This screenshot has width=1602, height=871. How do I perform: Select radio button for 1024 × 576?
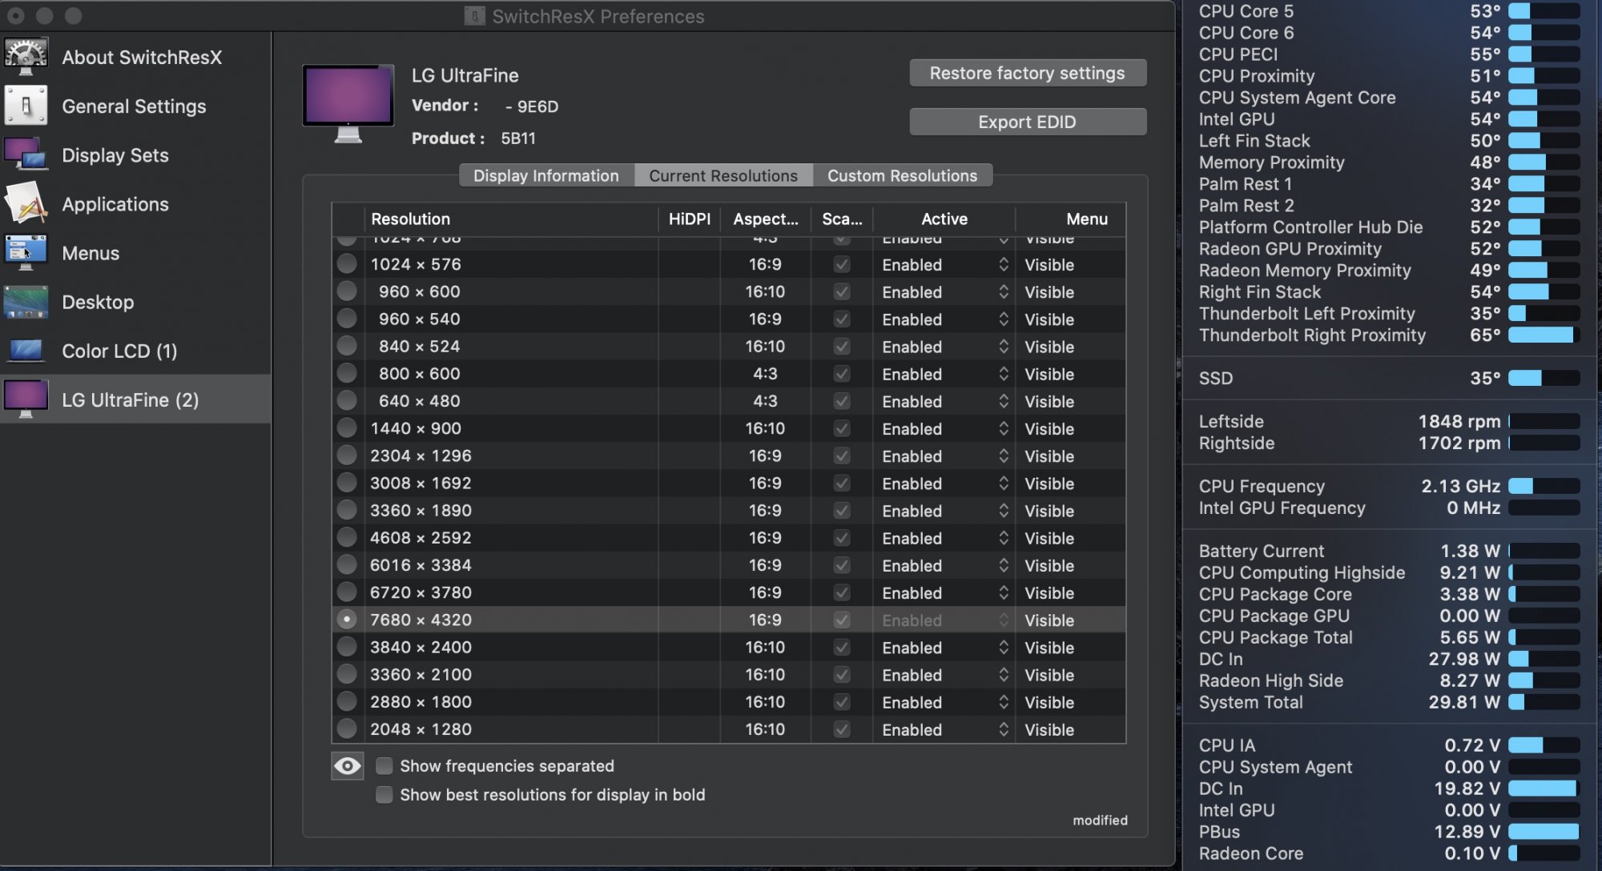347,263
